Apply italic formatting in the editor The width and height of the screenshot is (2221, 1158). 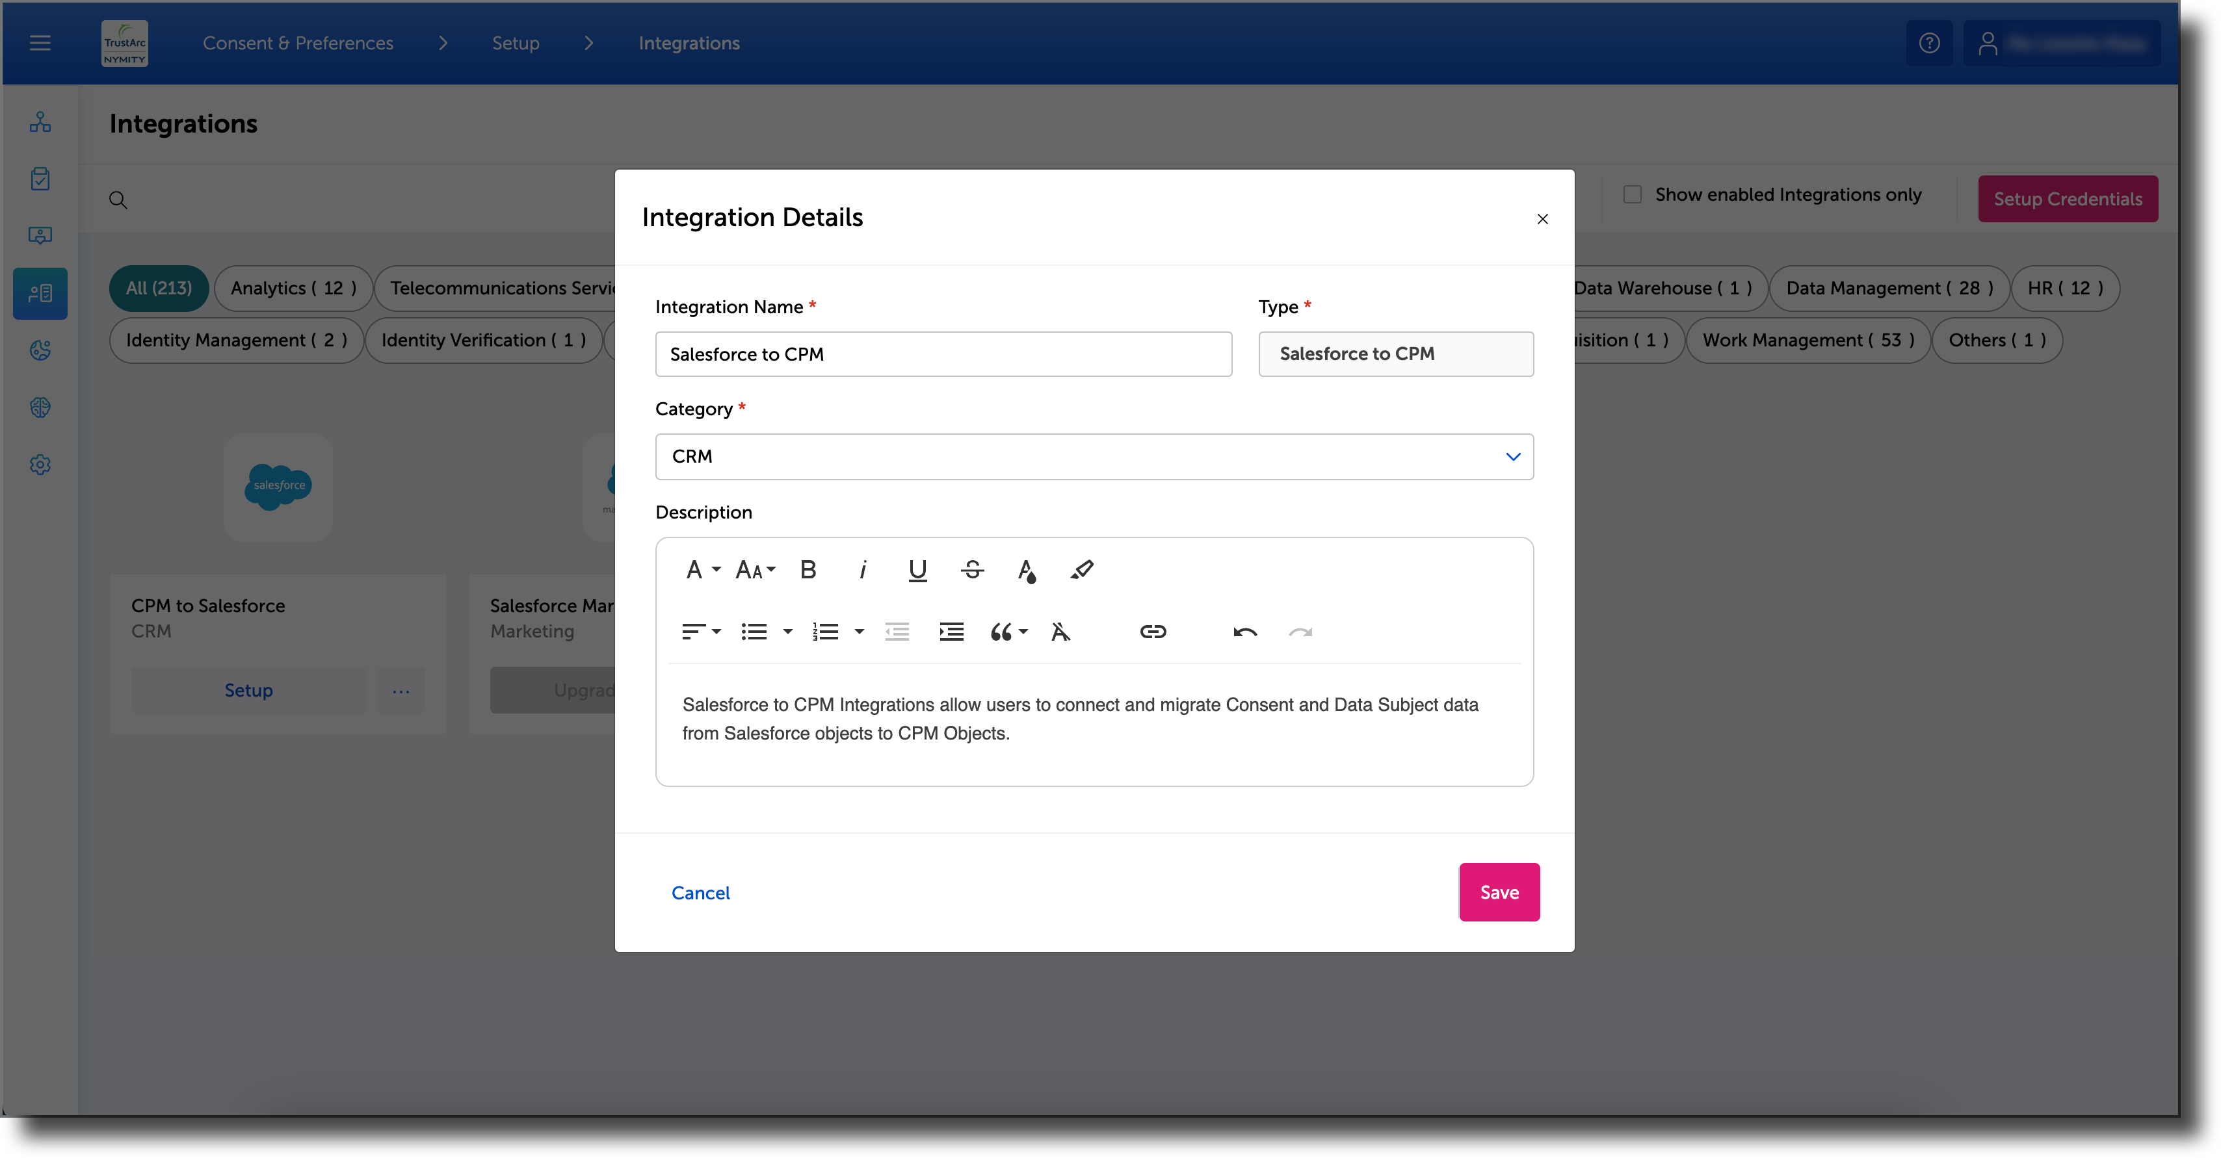click(x=862, y=569)
